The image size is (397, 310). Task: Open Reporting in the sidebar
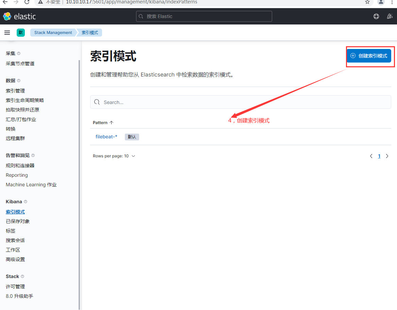click(17, 175)
